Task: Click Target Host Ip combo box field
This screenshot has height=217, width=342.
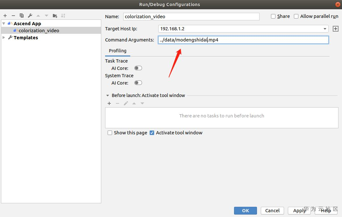Action: pyautogui.click(x=243, y=29)
